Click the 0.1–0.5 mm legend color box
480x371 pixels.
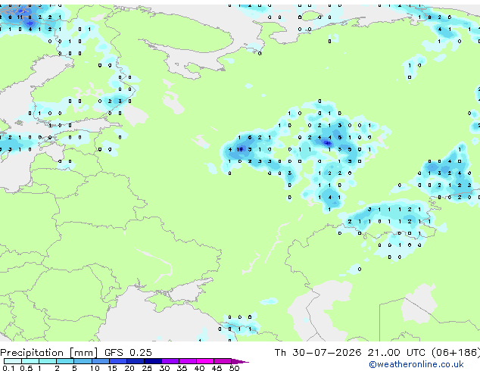click(13, 361)
